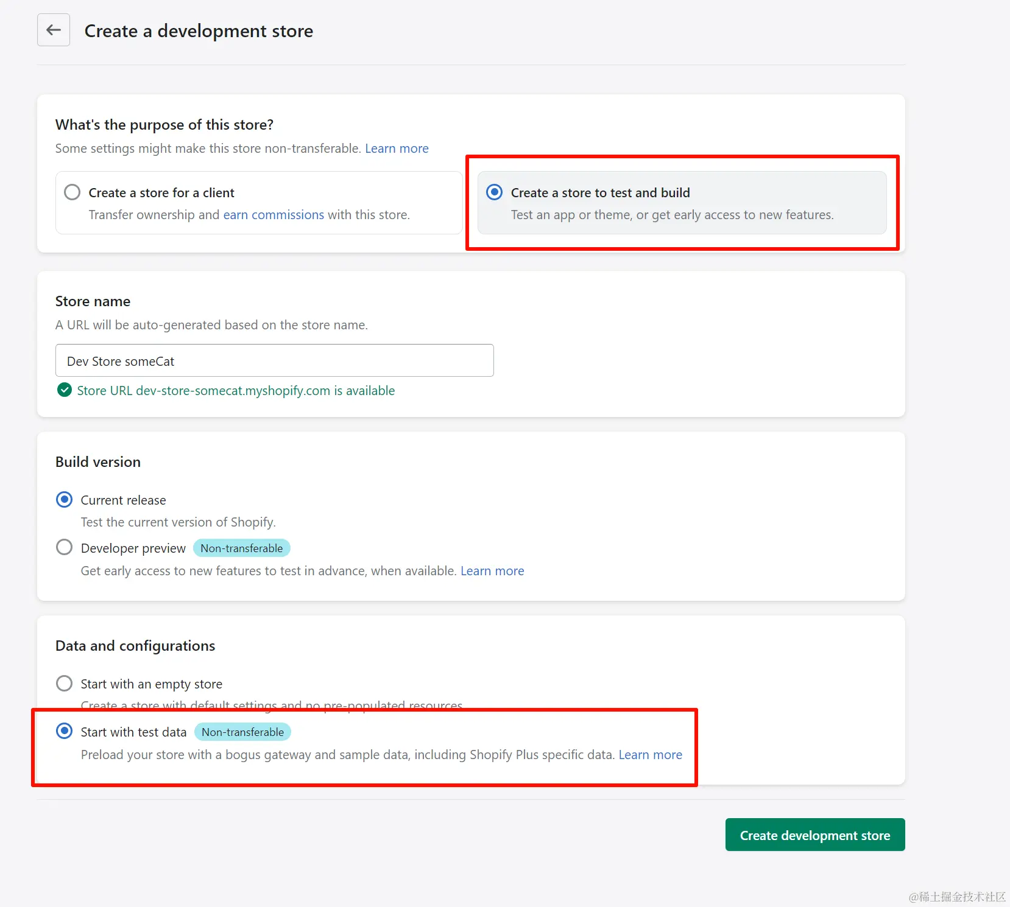Click Learn more link about test data
The width and height of the screenshot is (1010, 907).
coord(650,755)
